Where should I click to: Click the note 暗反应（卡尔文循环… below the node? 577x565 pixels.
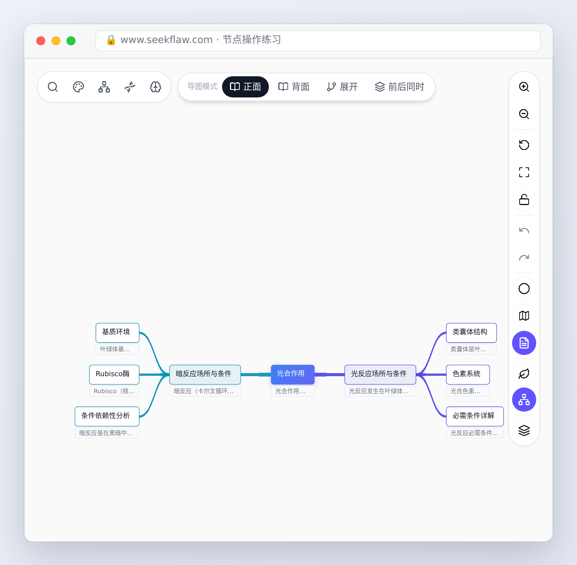pos(205,391)
